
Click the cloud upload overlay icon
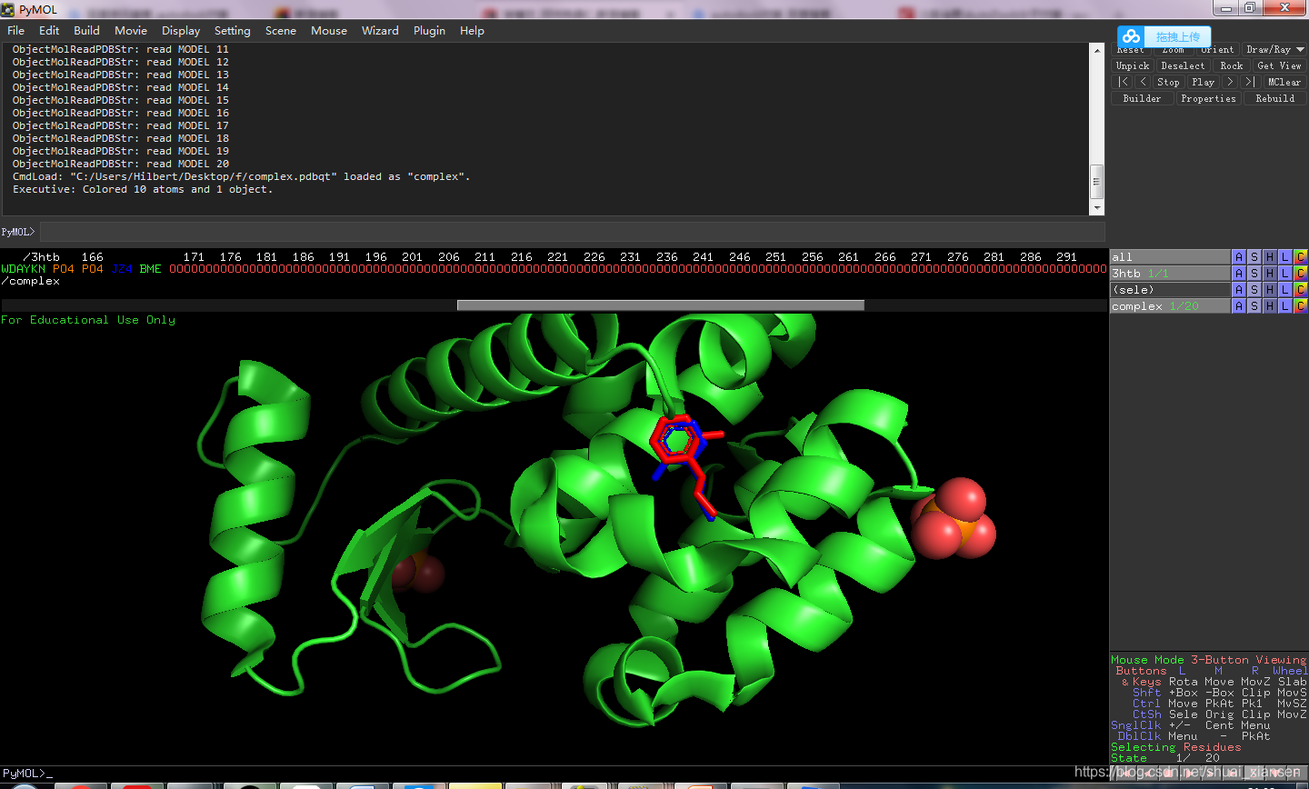pos(1131,36)
